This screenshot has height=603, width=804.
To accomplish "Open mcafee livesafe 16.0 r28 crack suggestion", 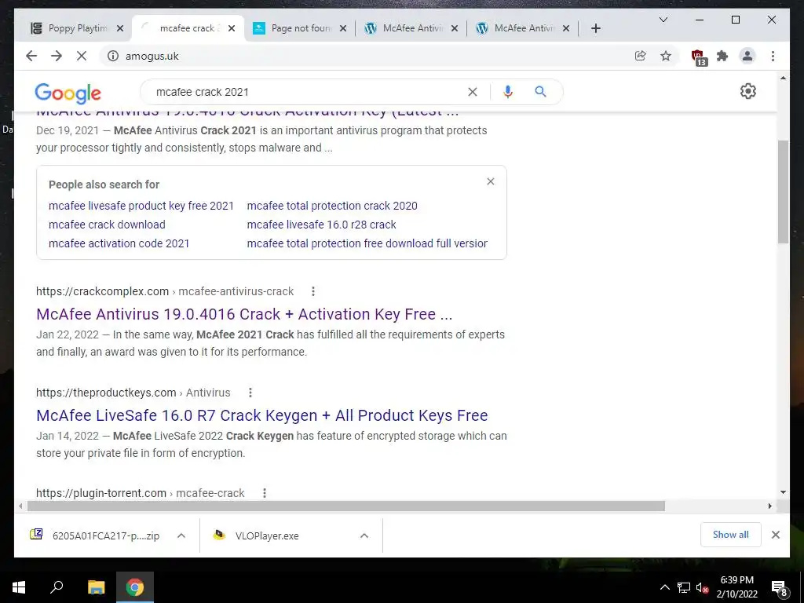I will (321, 225).
